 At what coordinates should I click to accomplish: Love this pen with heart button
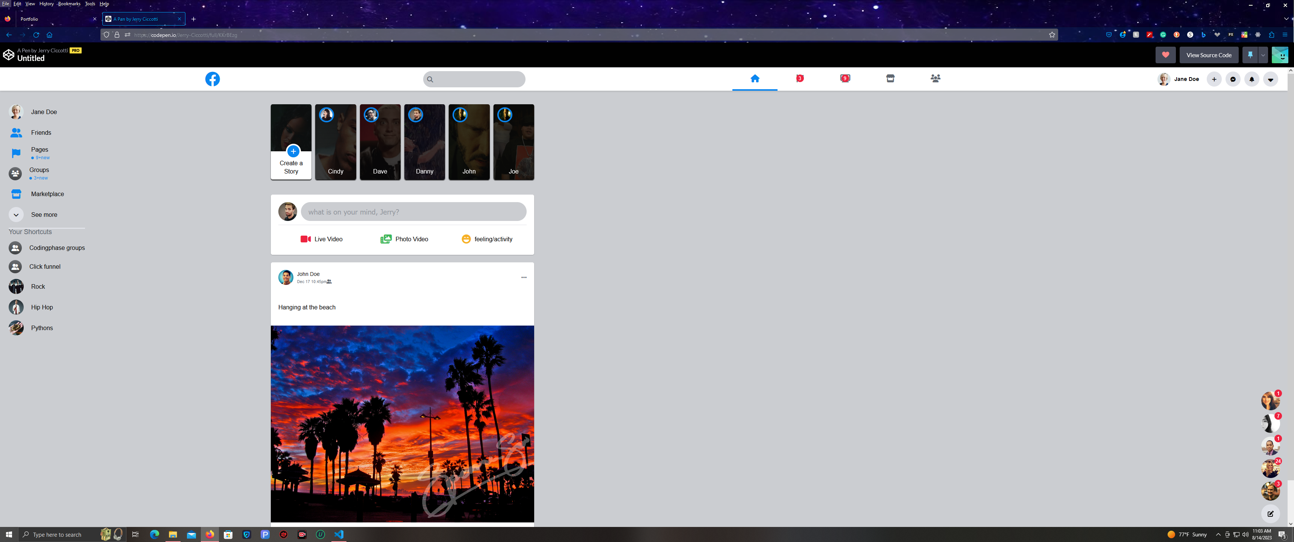tap(1165, 55)
